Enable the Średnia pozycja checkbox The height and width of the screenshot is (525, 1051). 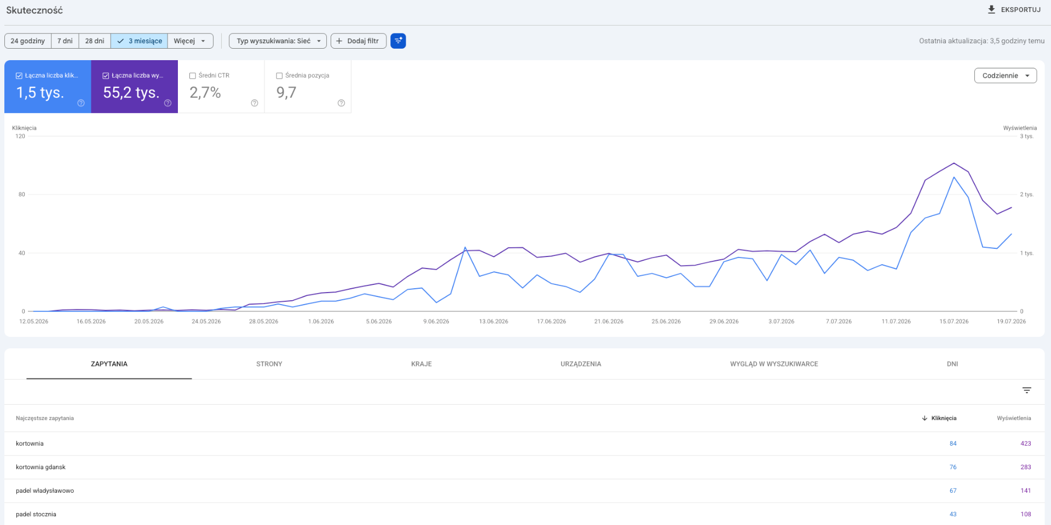pyautogui.click(x=279, y=76)
